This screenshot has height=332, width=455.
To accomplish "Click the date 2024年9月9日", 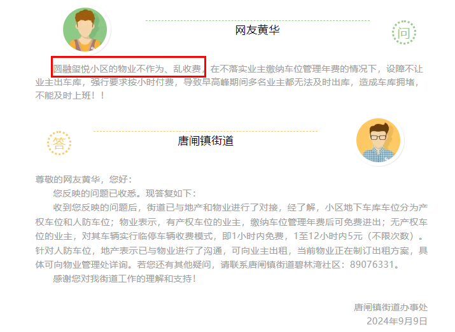I will point(397,321).
